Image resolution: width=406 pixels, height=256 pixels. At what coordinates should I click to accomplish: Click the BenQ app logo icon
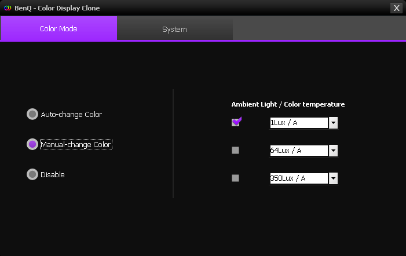point(8,8)
